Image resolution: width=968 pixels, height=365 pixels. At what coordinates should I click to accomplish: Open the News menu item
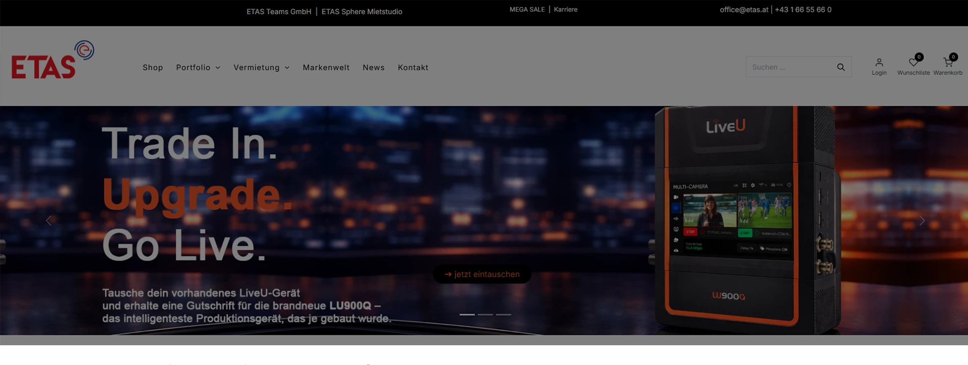[373, 67]
